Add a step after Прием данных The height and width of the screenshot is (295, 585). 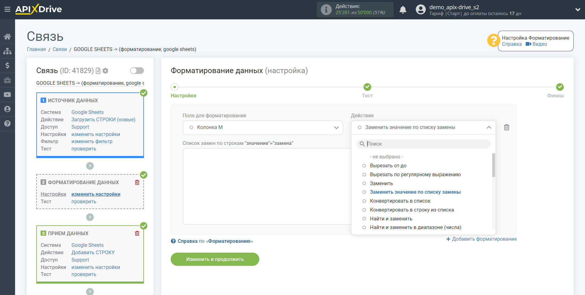[90, 291]
